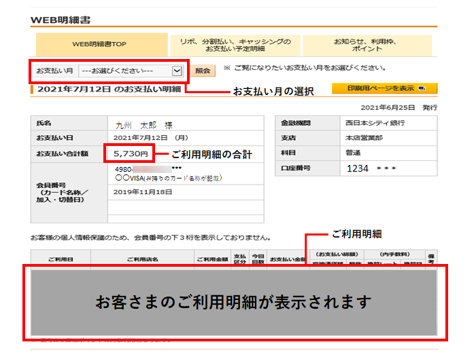The image size is (476, 357).
Task: Click the ご利用金額 column header
Action: click(x=212, y=259)
